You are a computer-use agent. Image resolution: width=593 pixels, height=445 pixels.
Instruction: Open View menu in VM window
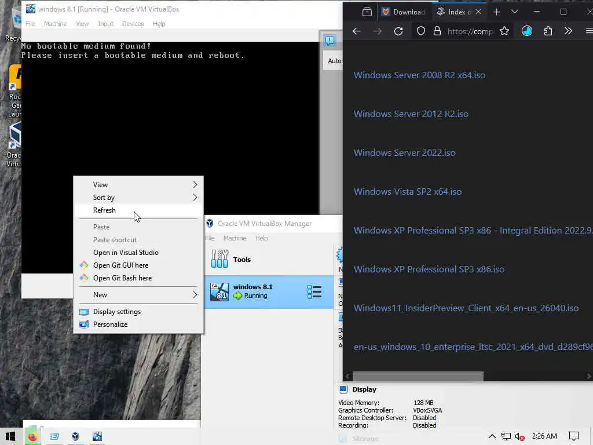(x=82, y=24)
